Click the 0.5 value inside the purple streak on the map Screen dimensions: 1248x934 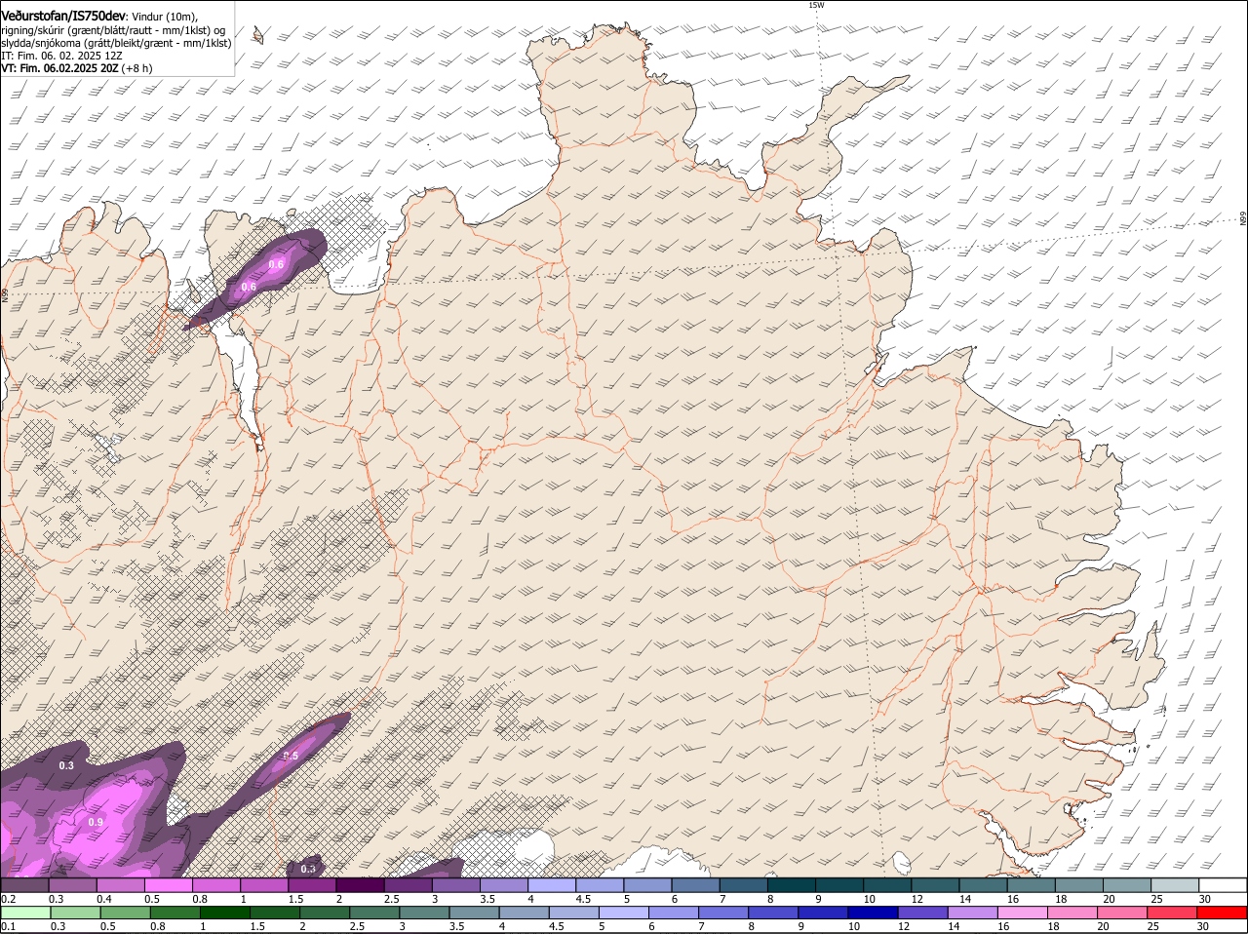click(x=291, y=756)
